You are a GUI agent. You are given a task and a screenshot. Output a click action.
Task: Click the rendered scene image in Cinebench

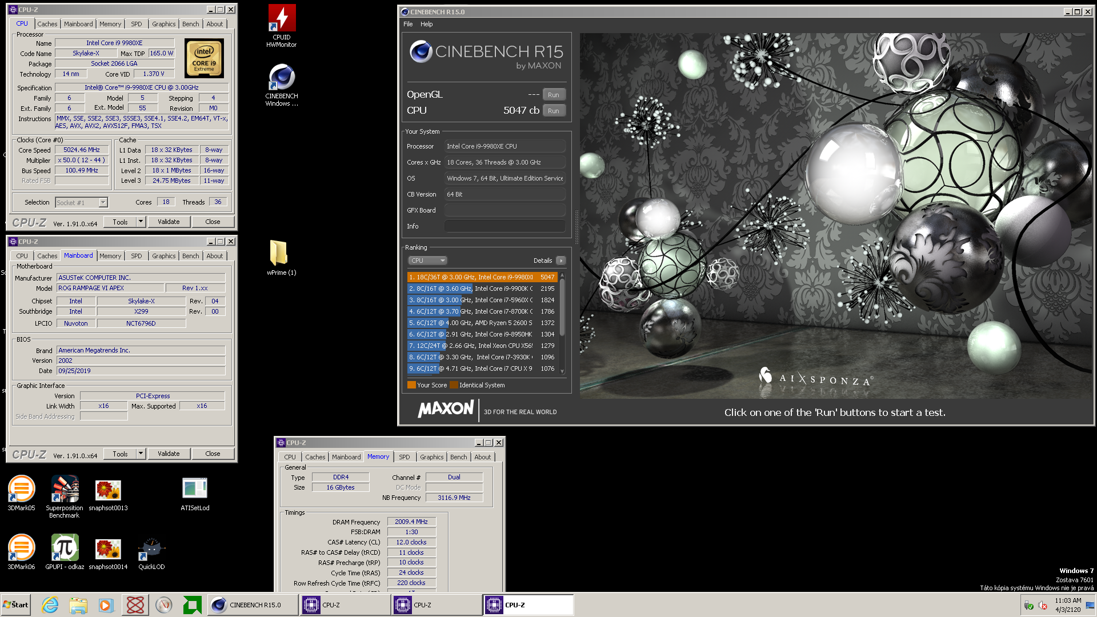coord(836,216)
